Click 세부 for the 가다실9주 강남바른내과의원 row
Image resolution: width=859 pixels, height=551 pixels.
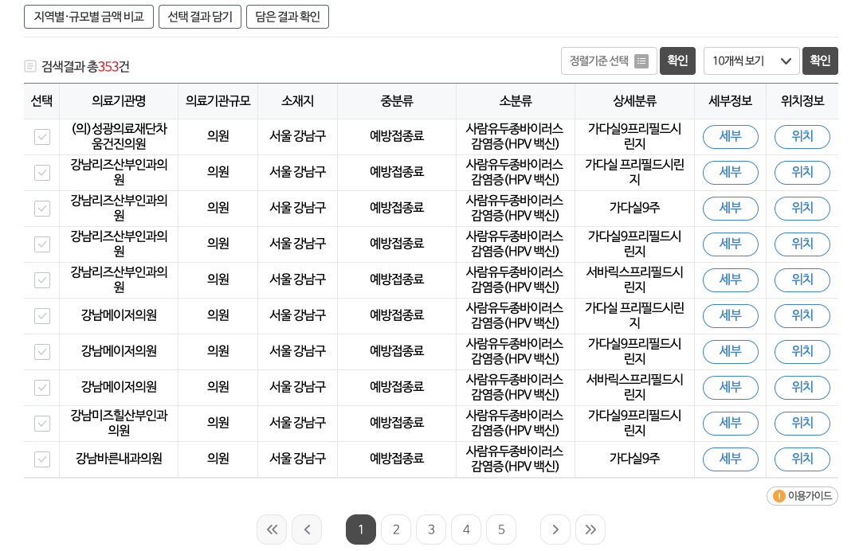tap(730, 459)
